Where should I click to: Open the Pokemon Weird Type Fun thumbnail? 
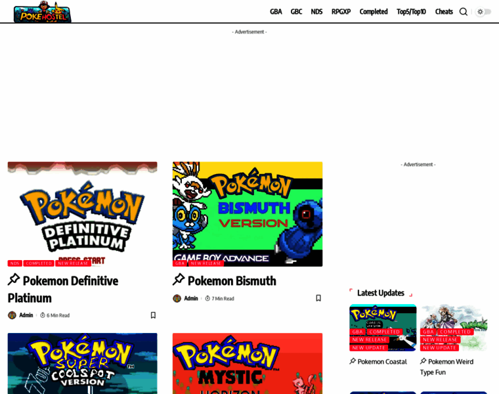454,328
